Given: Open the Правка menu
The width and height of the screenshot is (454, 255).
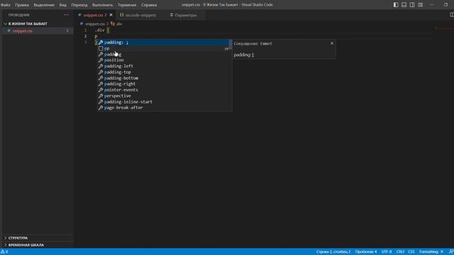Looking at the screenshot, I should pyautogui.click(x=22, y=5).
